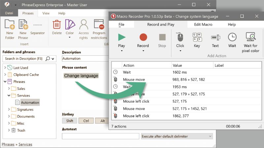The width and height of the screenshot is (264, 148).
Task: Open Access rights in ribbon
Action: (84, 24)
